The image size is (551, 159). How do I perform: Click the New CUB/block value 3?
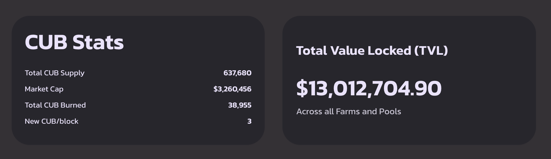(x=249, y=121)
